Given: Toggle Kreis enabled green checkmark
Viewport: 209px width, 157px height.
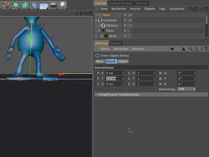Looking at the screenshot, I should [131, 15].
